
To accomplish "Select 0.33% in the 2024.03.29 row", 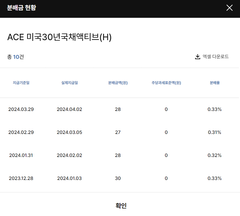I will (214, 109).
